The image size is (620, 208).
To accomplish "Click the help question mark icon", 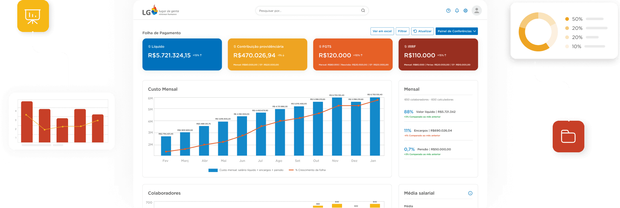I will (x=448, y=11).
